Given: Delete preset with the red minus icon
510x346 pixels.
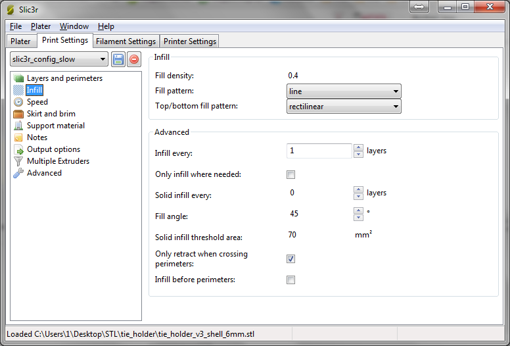Looking at the screenshot, I should coord(133,59).
